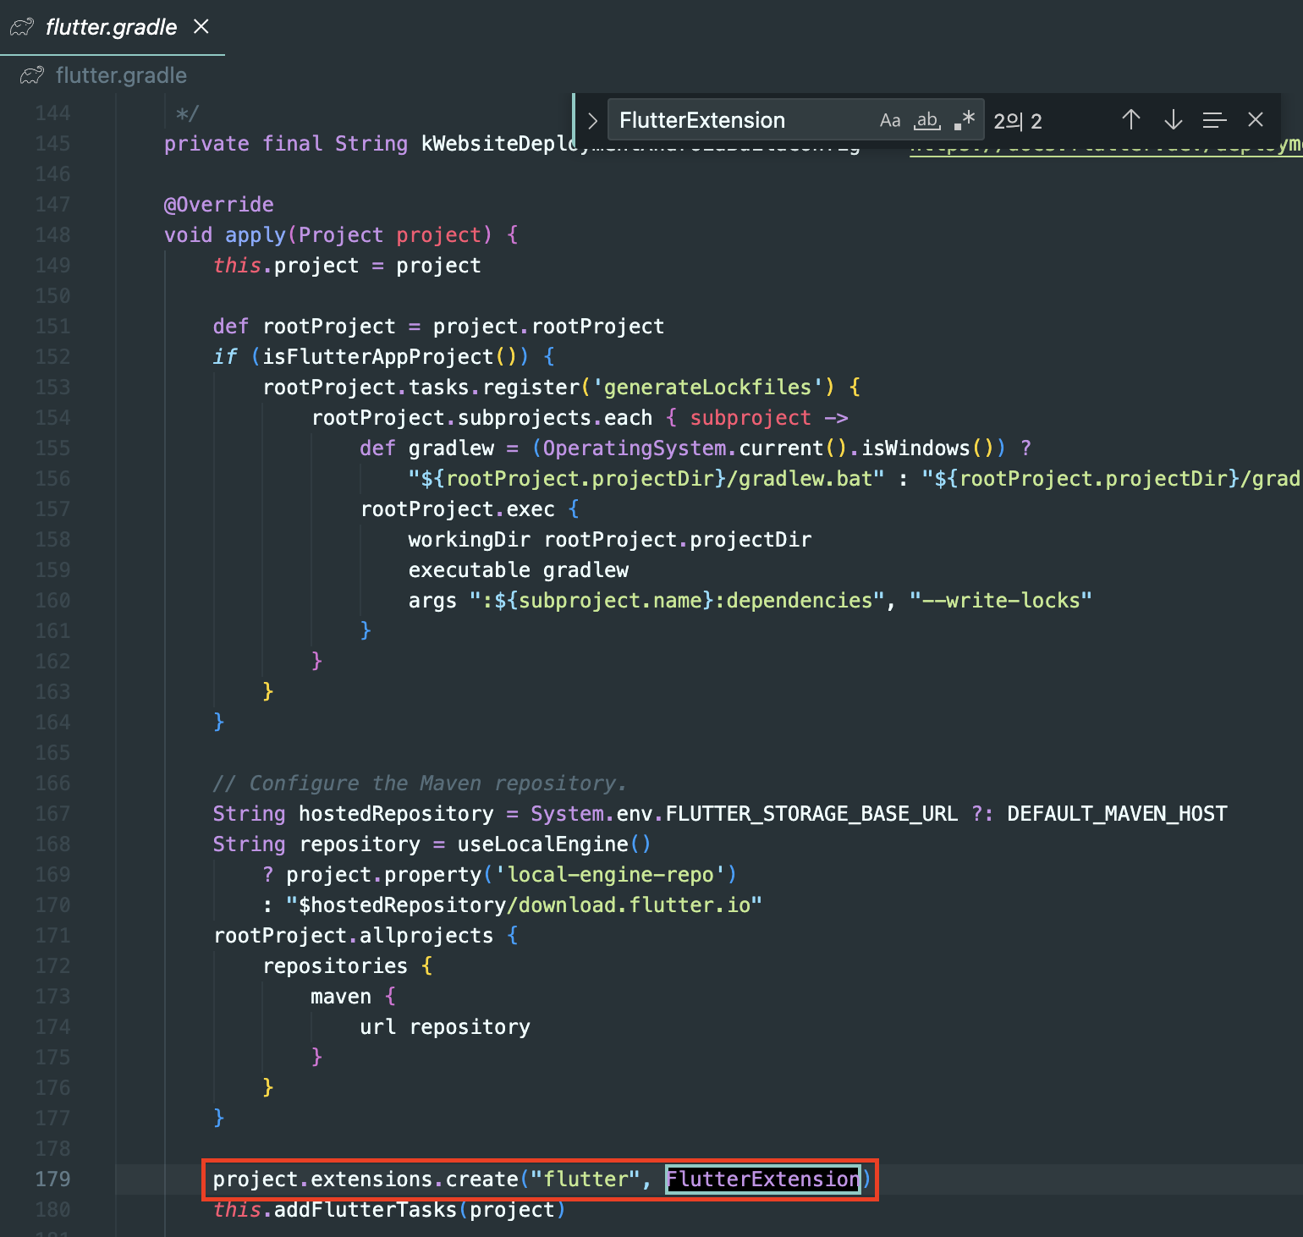Click "--write-locks" argument string
The width and height of the screenshot is (1303, 1237).
[1001, 600]
